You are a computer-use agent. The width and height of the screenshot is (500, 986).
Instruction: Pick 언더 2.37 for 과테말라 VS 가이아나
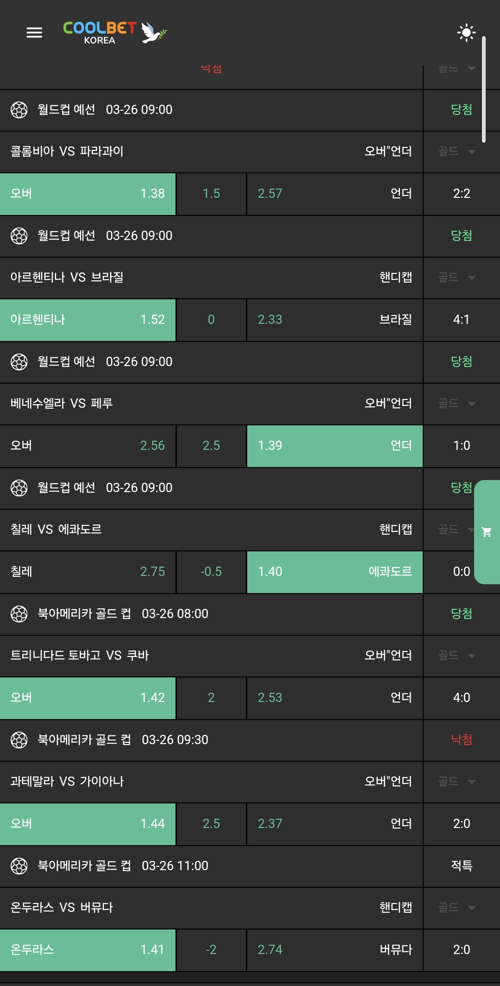tap(335, 824)
